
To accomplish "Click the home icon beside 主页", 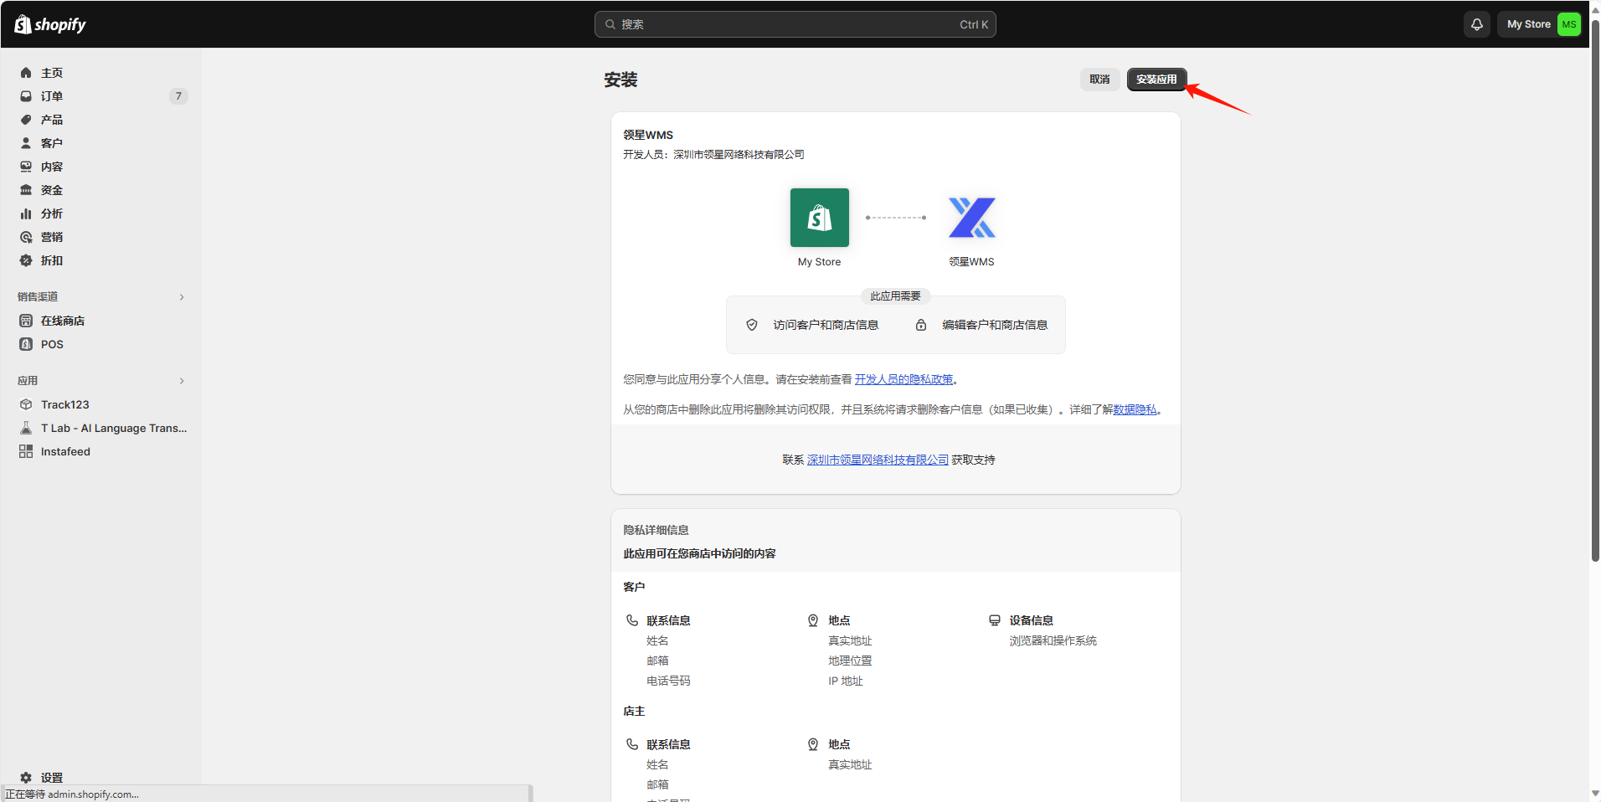I will coord(26,73).
